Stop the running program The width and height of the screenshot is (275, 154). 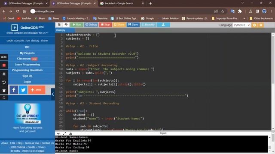[x=105, y=25]
